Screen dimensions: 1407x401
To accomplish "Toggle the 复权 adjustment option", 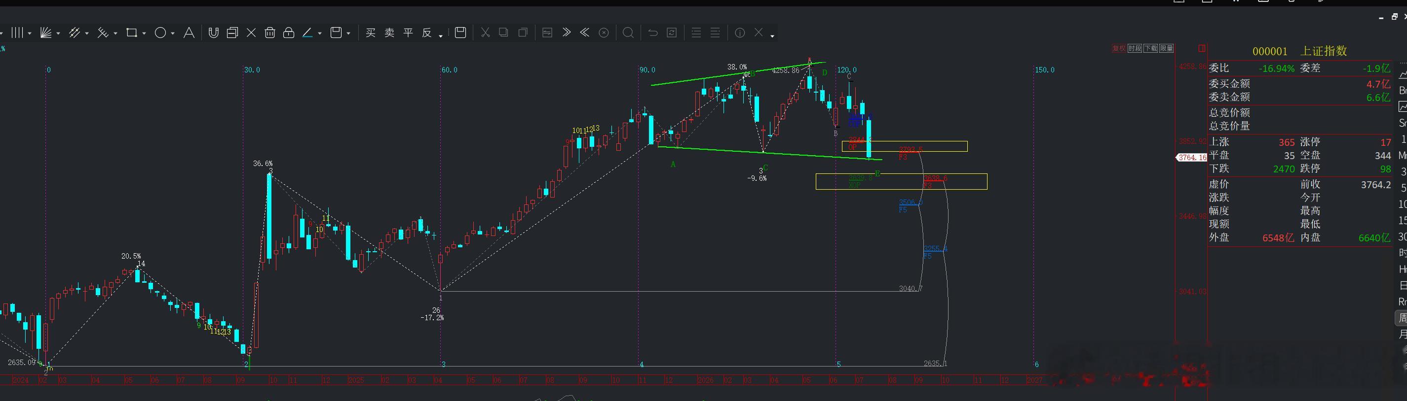I will pyautogui.click(x=1119, y=49).
